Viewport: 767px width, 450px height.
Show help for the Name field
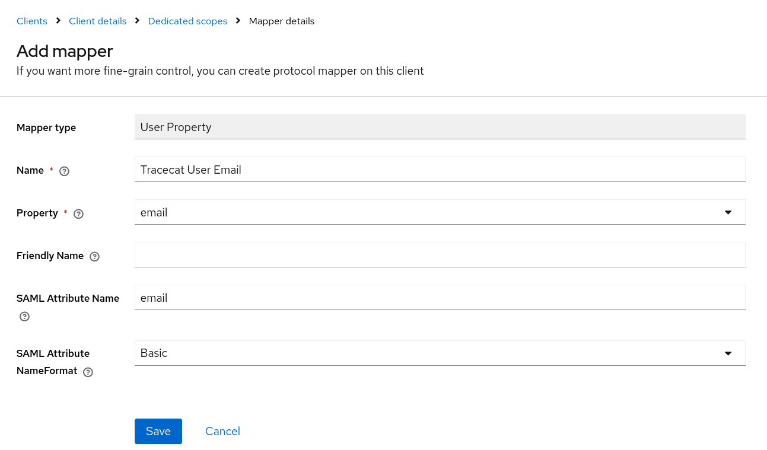point(65,171)
